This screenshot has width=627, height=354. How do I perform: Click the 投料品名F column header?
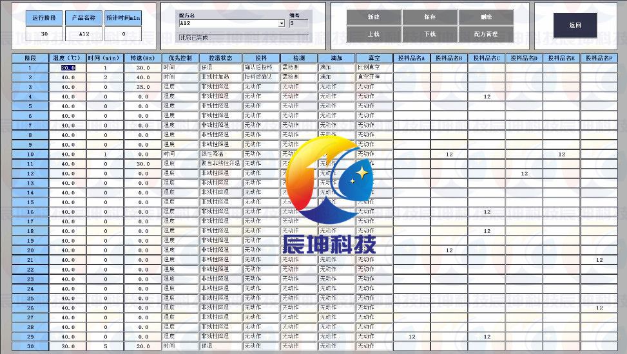[x=599, y=59]
